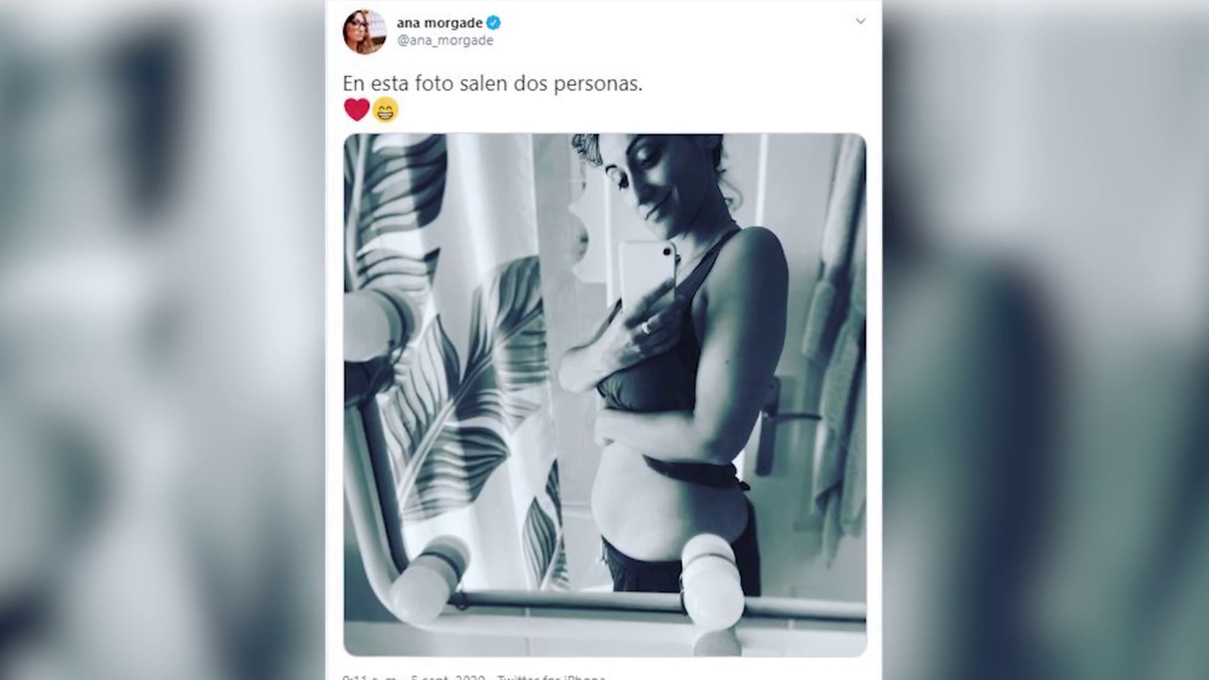This screenshot has height=680, width=1209.
Task: Click the grinning face emoji
Action: 385,111
